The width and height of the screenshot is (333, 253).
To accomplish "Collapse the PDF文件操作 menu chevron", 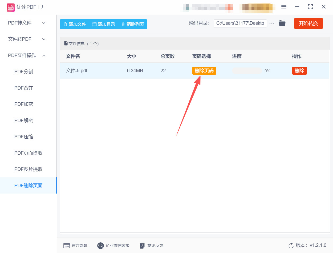I will pyautogui.click(x=44, y=55).
